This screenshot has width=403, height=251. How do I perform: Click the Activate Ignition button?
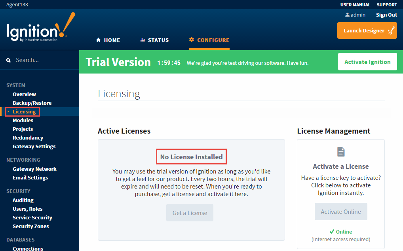click(367, 62)
